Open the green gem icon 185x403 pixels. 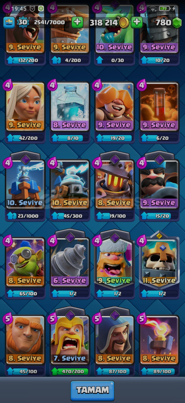pos(176,23)
